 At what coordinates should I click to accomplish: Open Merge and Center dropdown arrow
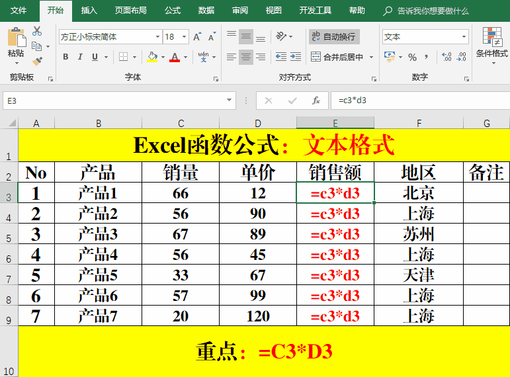coord(372,58)
